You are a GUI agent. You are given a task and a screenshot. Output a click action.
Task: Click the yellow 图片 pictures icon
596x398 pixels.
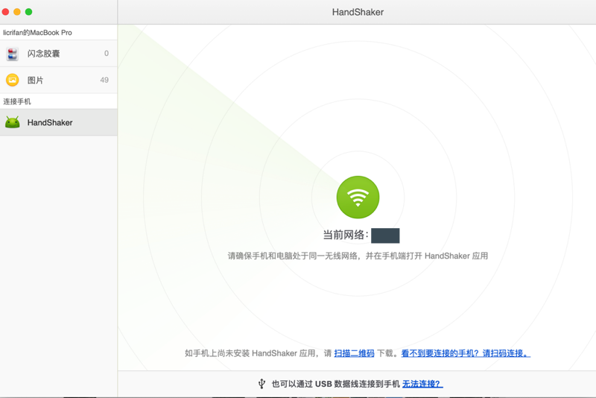click(x=13, y=80)
